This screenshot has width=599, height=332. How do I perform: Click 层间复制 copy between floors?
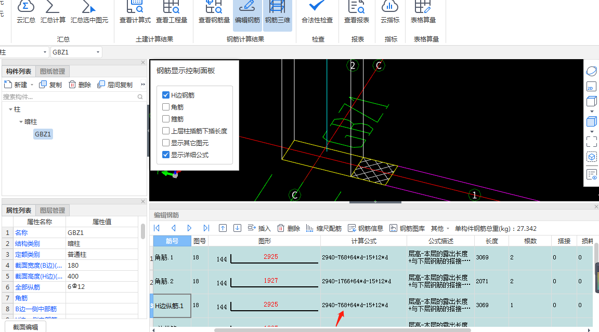[115, 84]
